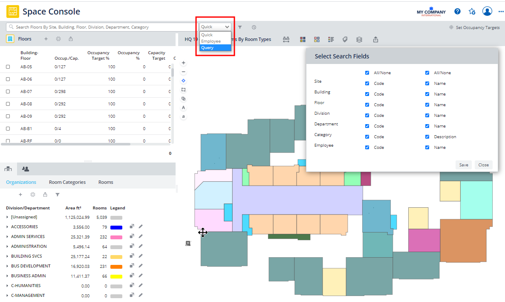Click Set Occupancy Targets link
Image resolution: width=505 pixels, height=302 pixels.
click(x=477, y=27)
